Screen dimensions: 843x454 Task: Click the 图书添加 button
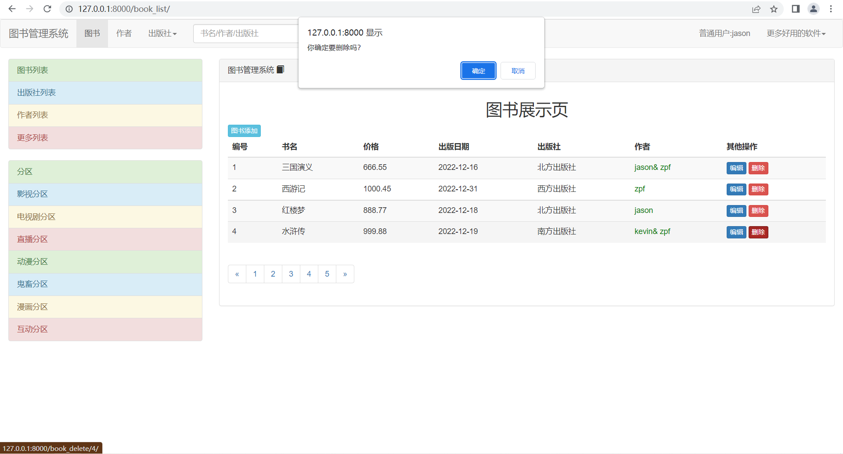coord(244,131)
